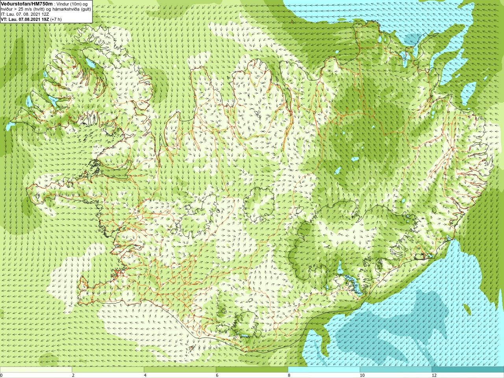The width and height of the screenshot is (504, 378).
Task: Click the '8' scale label
Action: [x=289, y=375]
